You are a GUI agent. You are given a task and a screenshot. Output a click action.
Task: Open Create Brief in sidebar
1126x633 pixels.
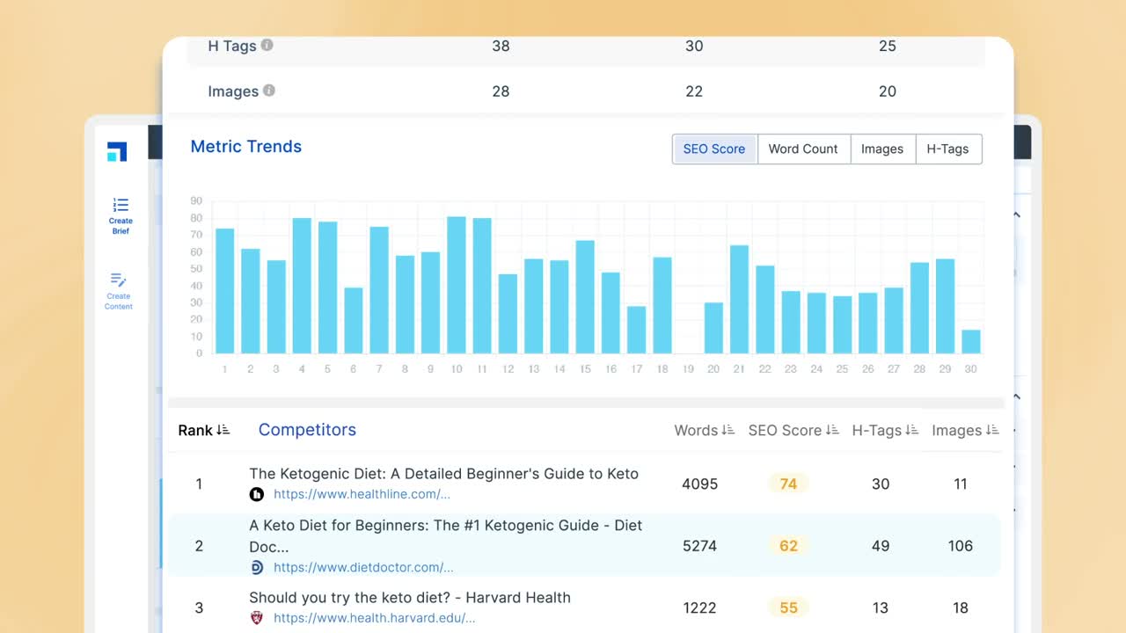pyautogui.click(x=121, y=216)
